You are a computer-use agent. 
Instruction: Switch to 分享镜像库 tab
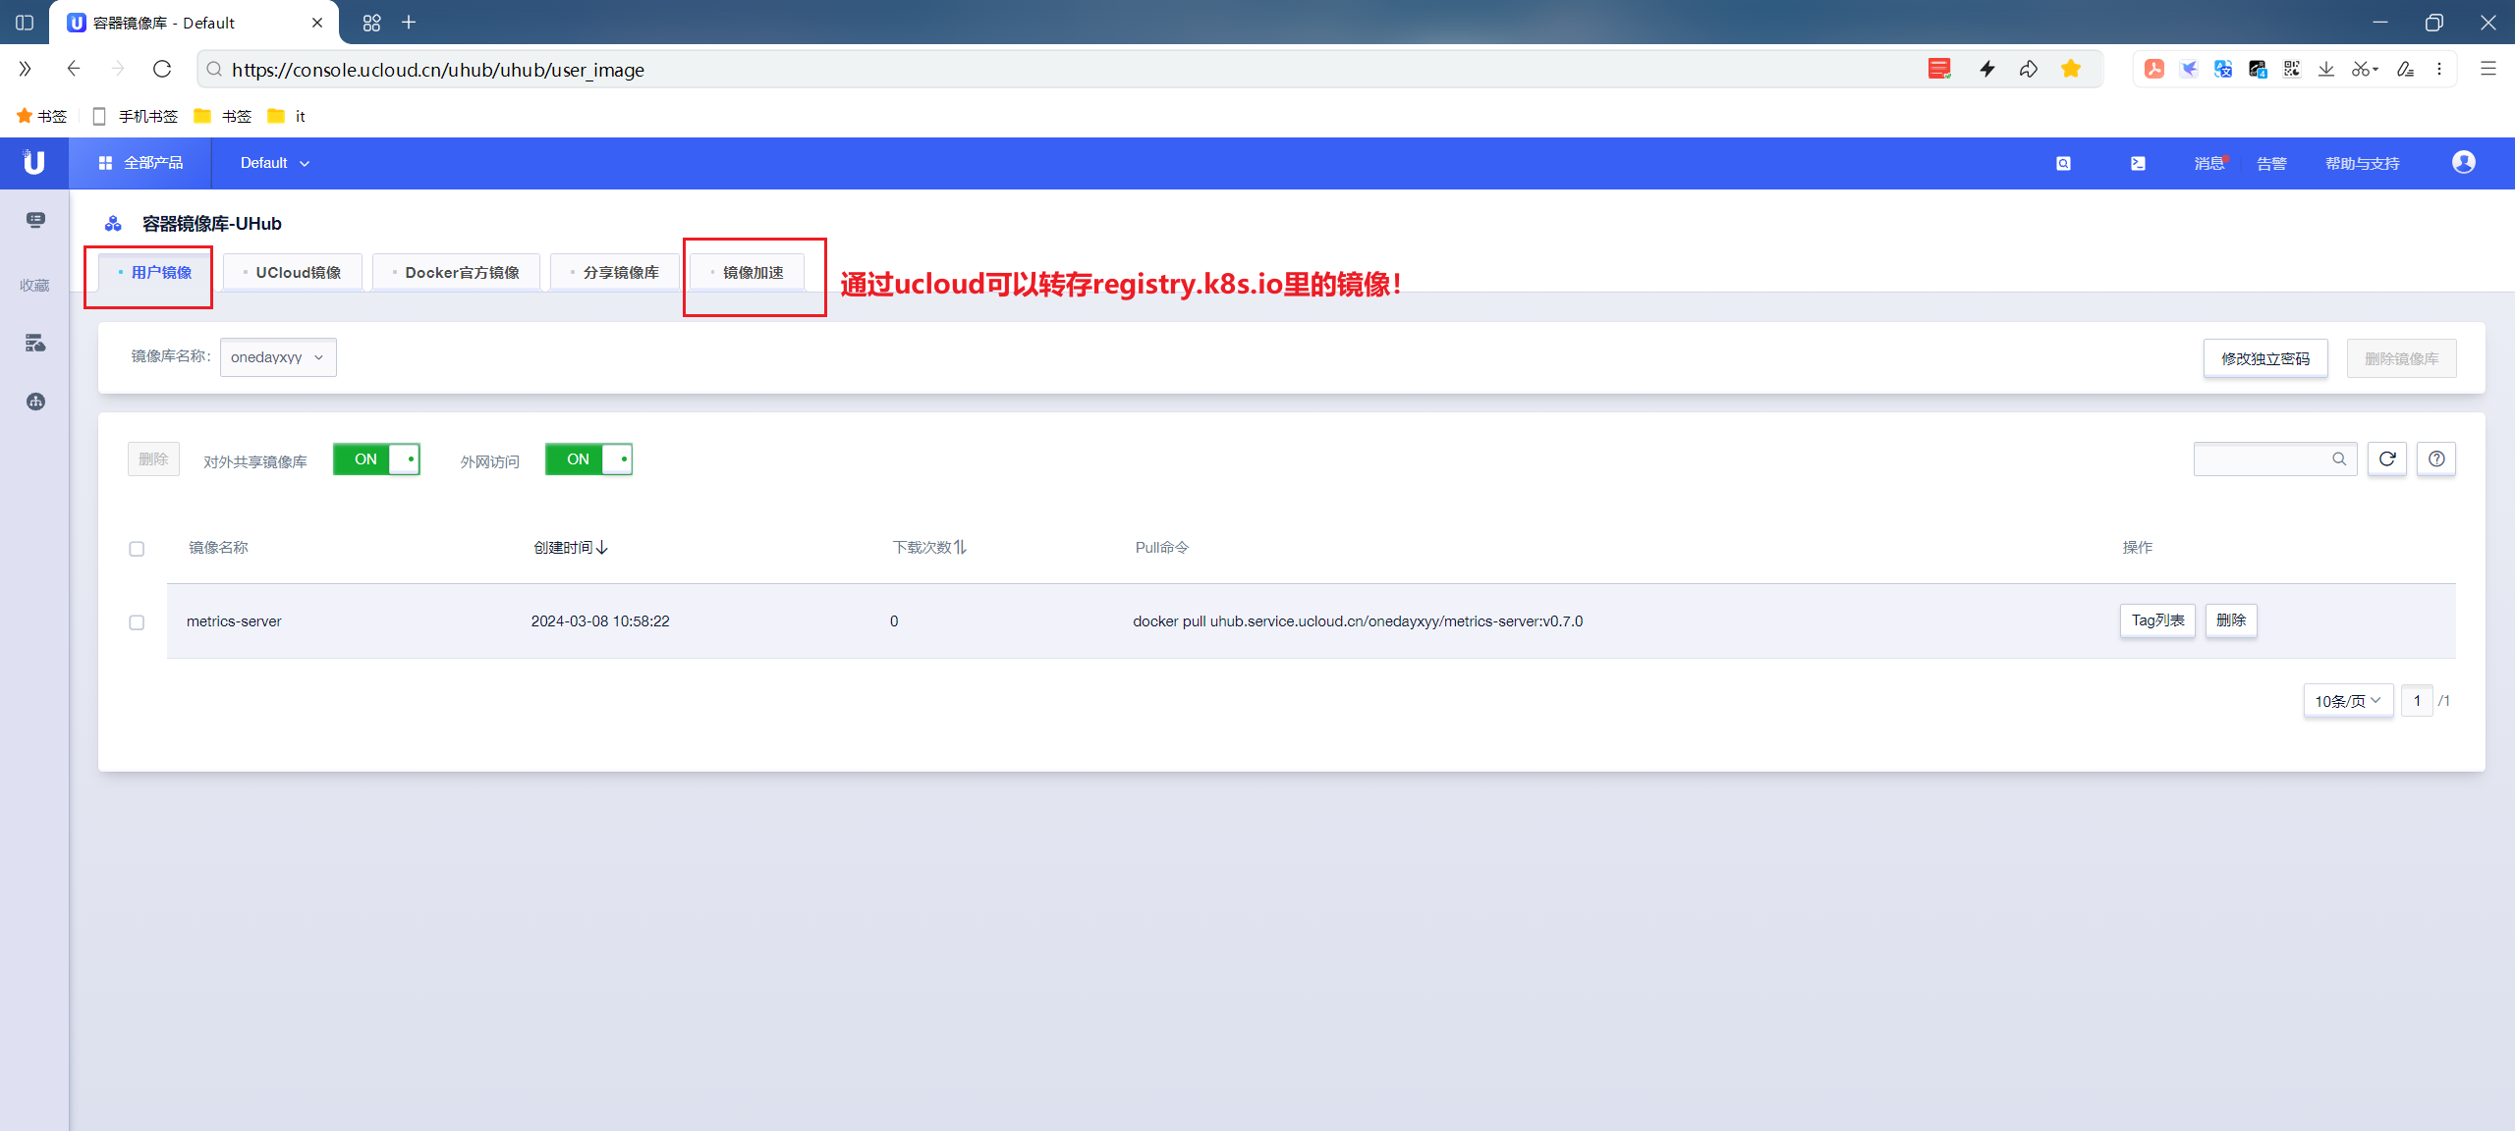coord(615,272)
